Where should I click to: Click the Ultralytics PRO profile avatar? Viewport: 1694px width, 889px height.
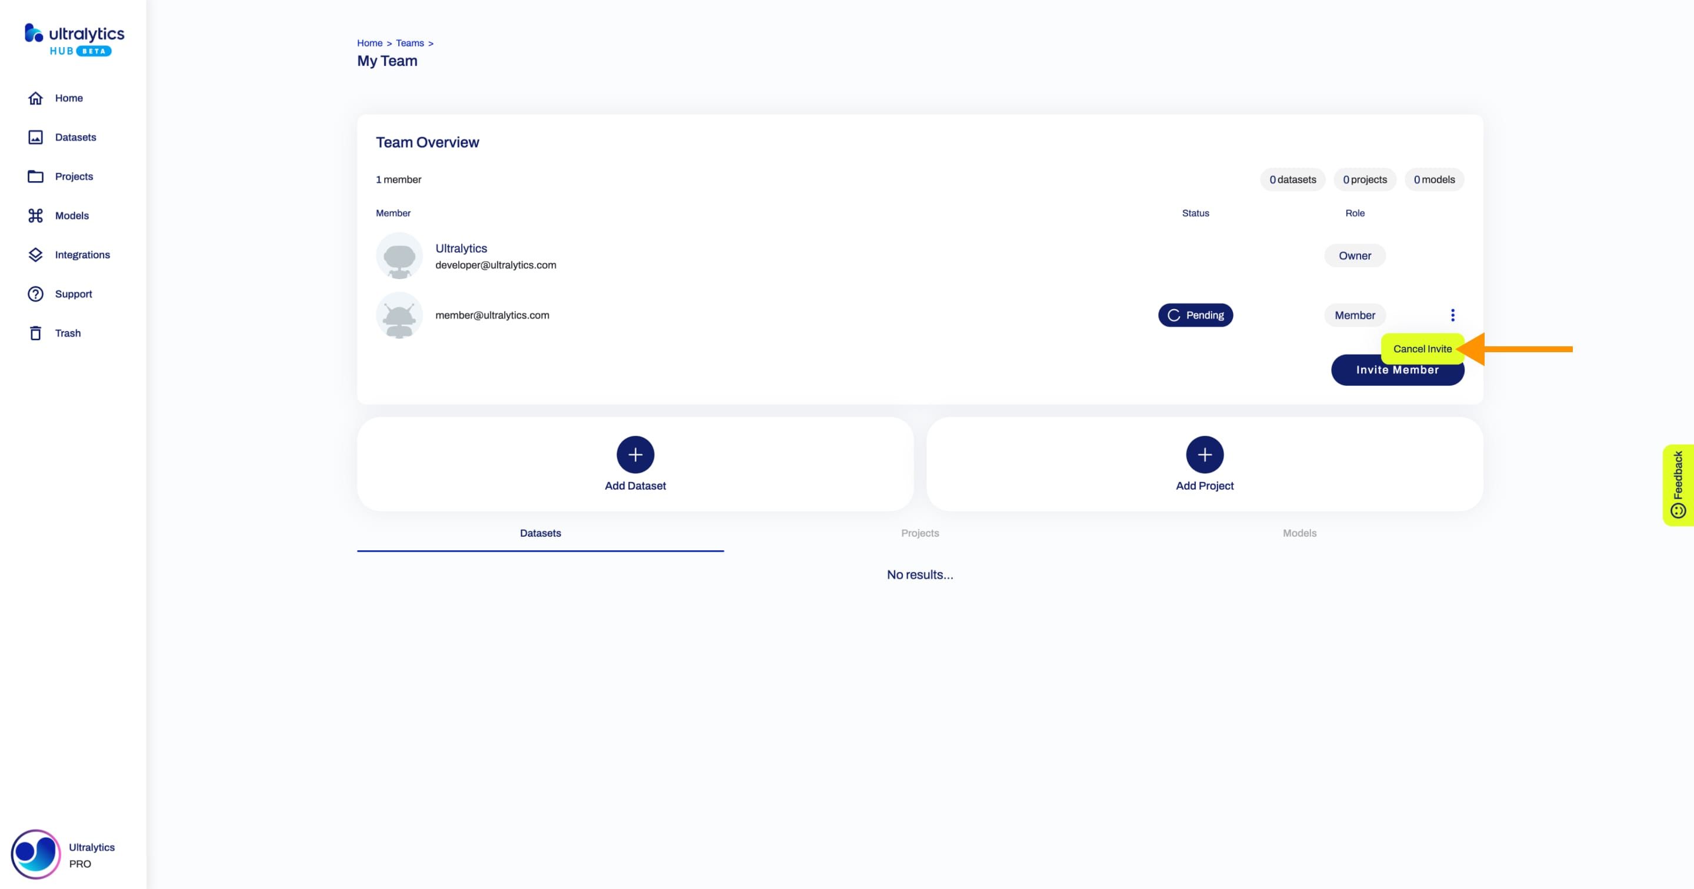pos(32,854)
